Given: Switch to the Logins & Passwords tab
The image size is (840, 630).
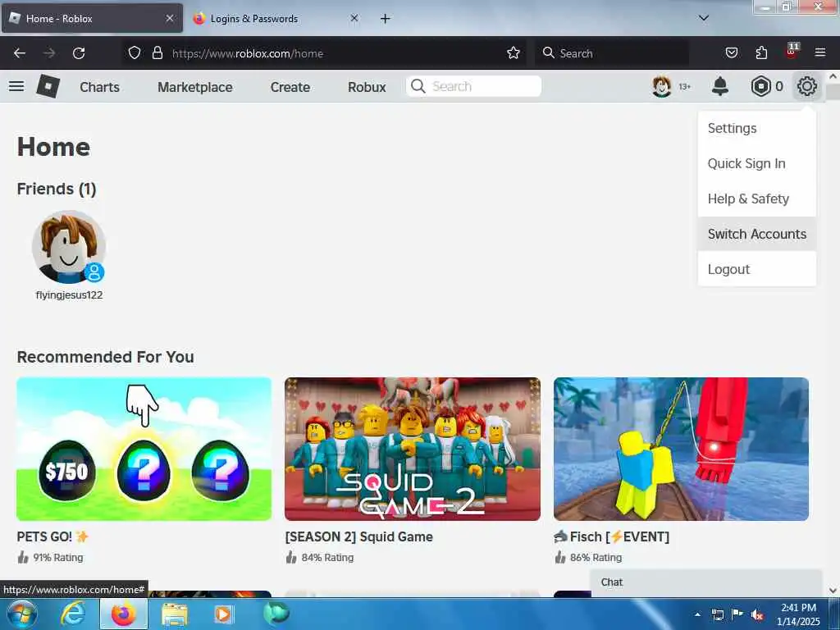Looking at the screenshot, I should pyautogui.click(x=275, y=18).
